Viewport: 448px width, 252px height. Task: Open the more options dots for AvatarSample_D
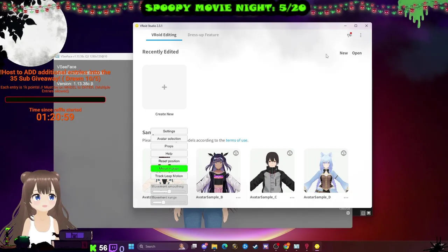click(346, 197)
